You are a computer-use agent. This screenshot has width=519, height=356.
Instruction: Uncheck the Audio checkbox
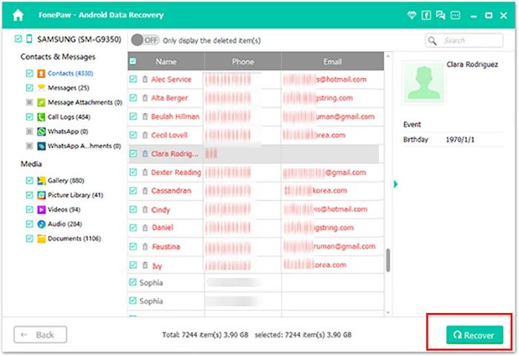click(x=30, y=224)
